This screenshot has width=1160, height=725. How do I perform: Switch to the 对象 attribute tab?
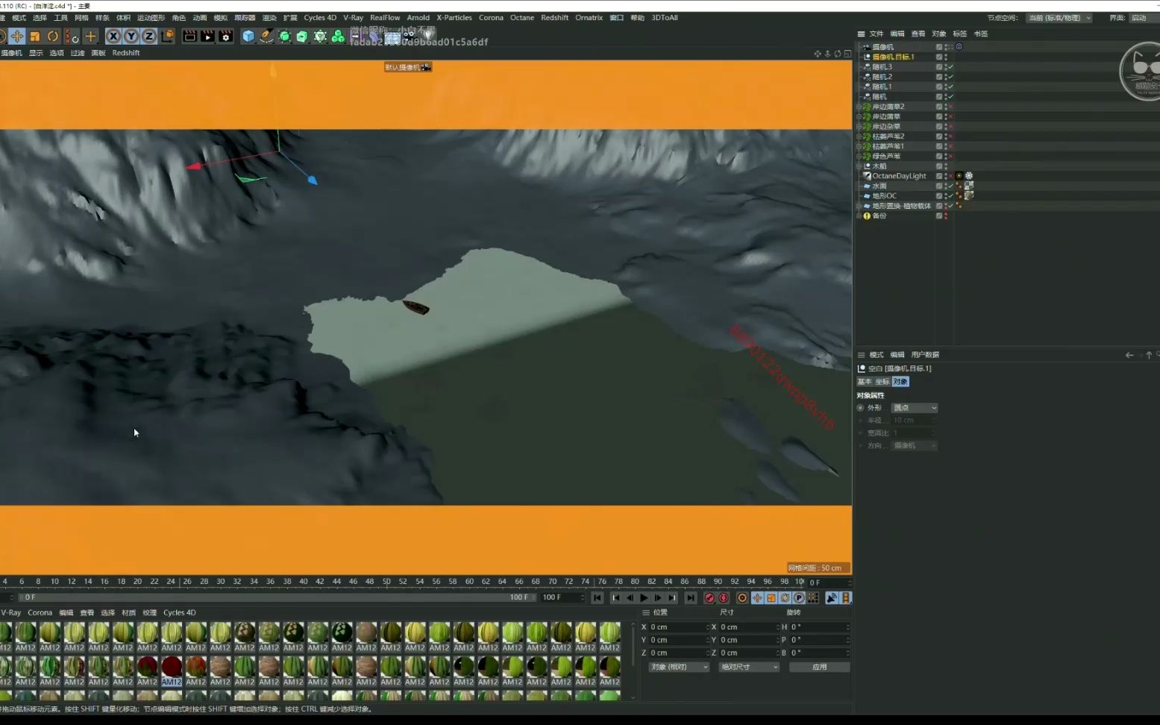pyautogui.click(x=900, y=382)
